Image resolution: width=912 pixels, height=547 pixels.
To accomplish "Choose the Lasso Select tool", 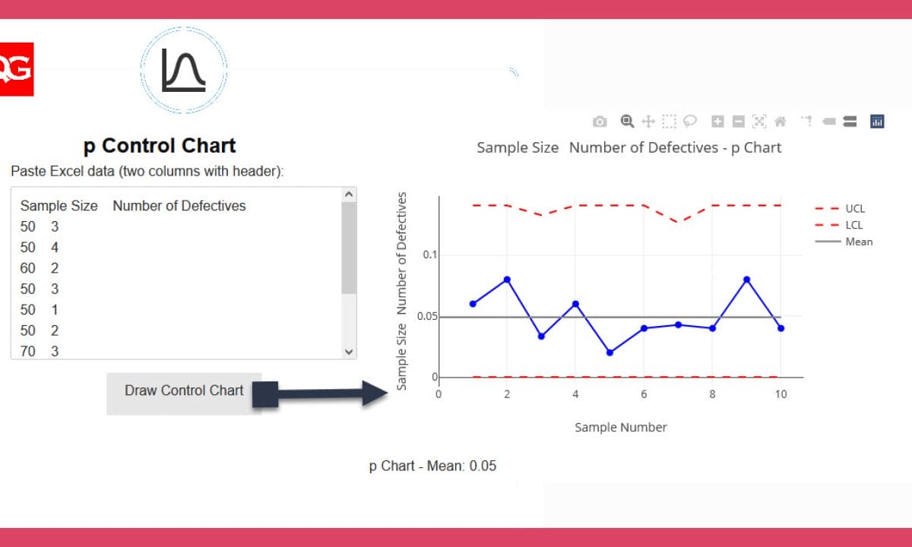I will click(690, 121).
